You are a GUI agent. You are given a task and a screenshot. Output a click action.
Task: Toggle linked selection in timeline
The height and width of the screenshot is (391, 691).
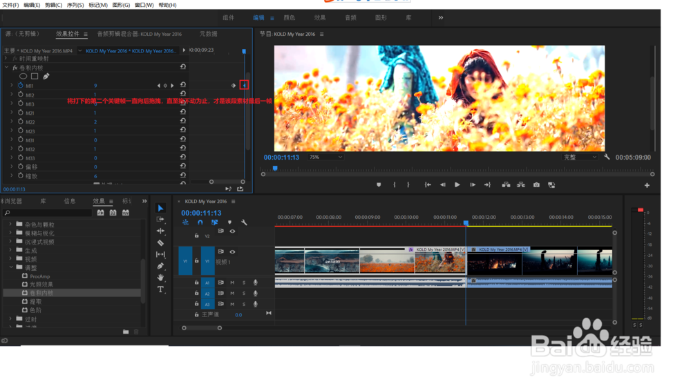pyautogui.click(x=215, y=222)
